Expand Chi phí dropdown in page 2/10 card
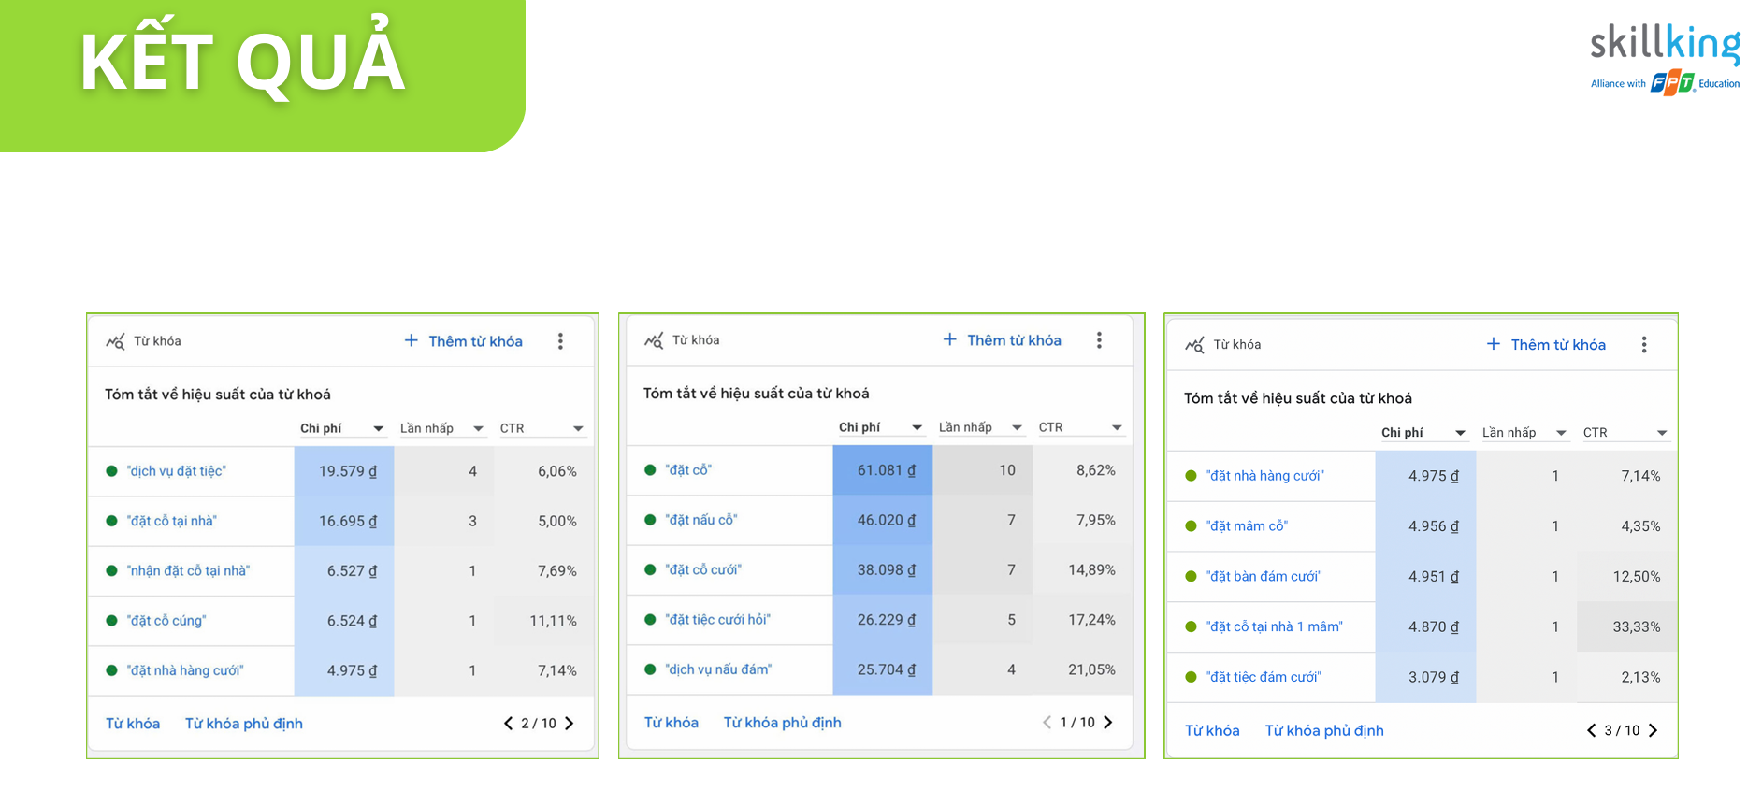1762x791 pixels. (x=378, y=429)
